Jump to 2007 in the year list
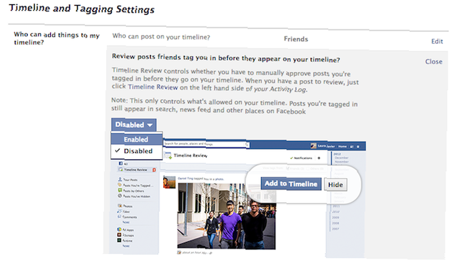 coord(335,229)
